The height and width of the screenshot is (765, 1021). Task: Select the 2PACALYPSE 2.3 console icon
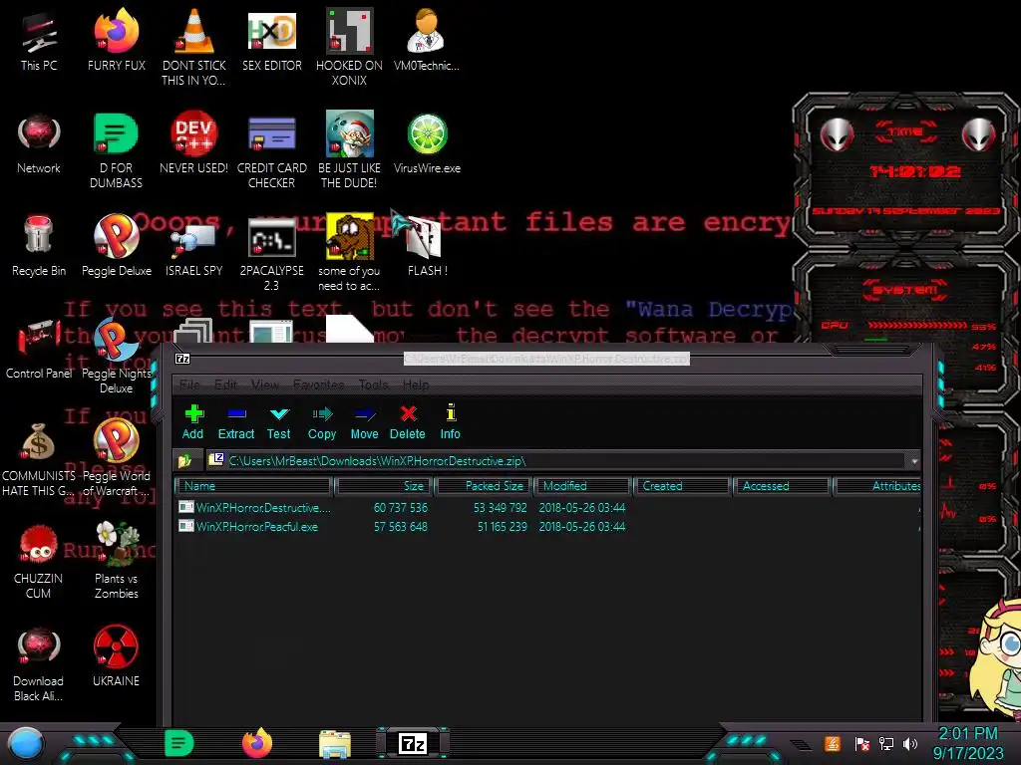pos(272,254)
